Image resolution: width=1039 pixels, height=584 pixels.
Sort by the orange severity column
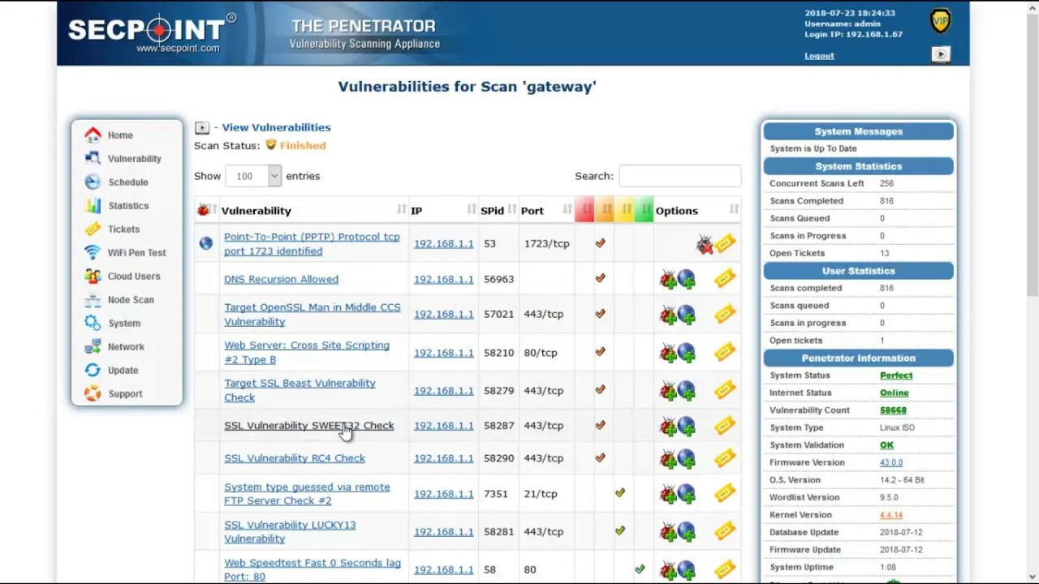point(605,210)
